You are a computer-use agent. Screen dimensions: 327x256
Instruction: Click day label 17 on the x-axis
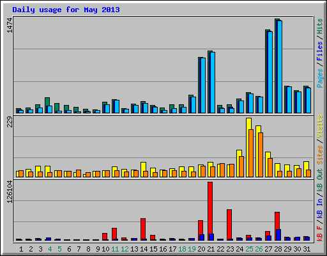(172, 249)
